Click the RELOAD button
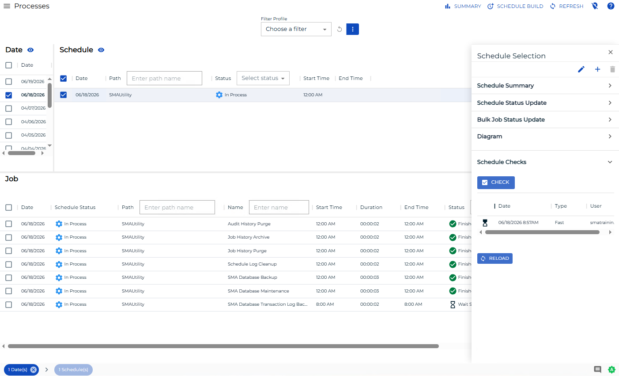 [495, 258]
